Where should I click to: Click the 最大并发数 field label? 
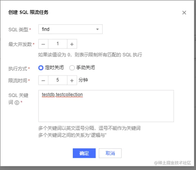click(20, 44)
